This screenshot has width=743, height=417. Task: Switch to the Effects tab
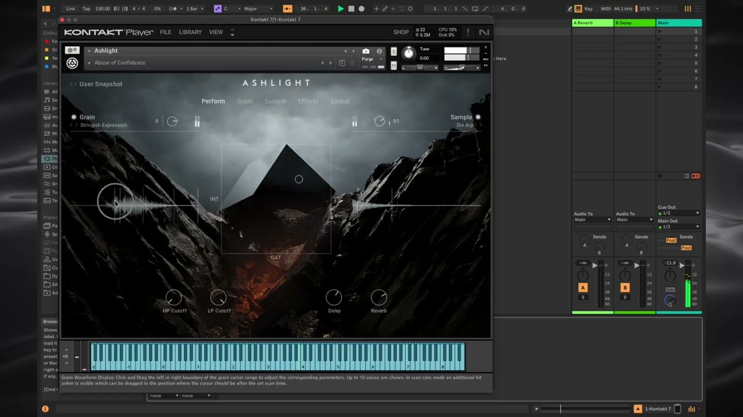coord(308,101)
